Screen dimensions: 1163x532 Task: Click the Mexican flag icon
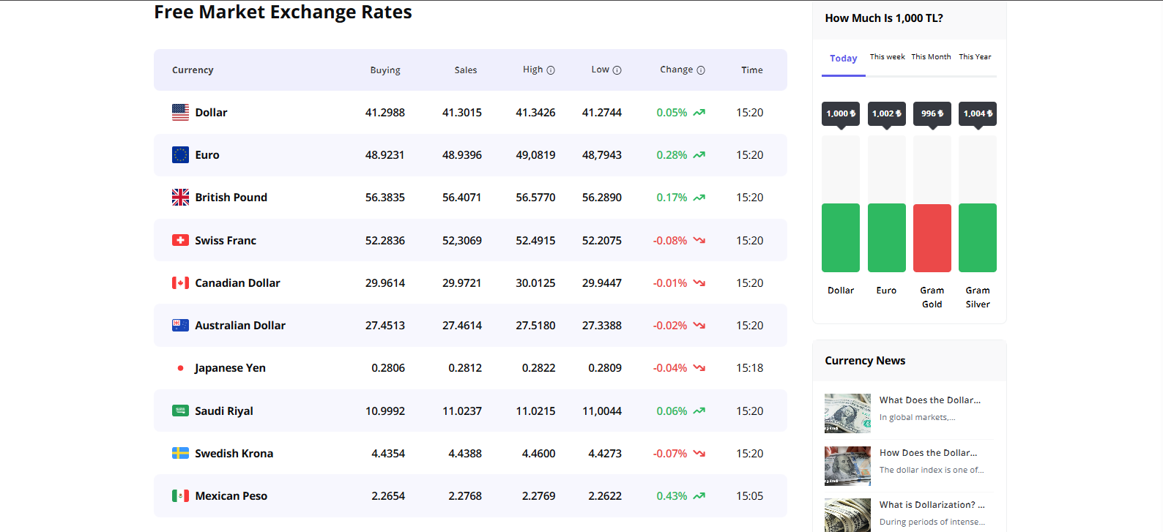click(180, 496)
